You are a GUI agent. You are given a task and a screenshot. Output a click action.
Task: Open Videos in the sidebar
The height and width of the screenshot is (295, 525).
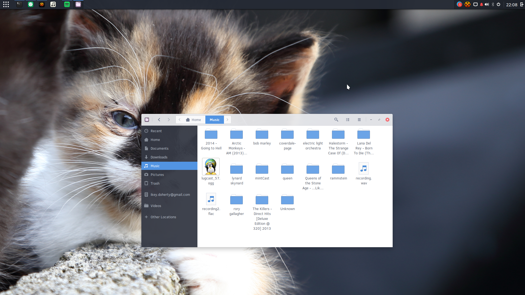169,206
